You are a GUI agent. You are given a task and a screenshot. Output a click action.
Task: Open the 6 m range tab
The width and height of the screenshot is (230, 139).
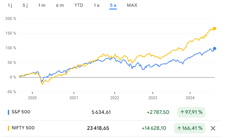60,5
